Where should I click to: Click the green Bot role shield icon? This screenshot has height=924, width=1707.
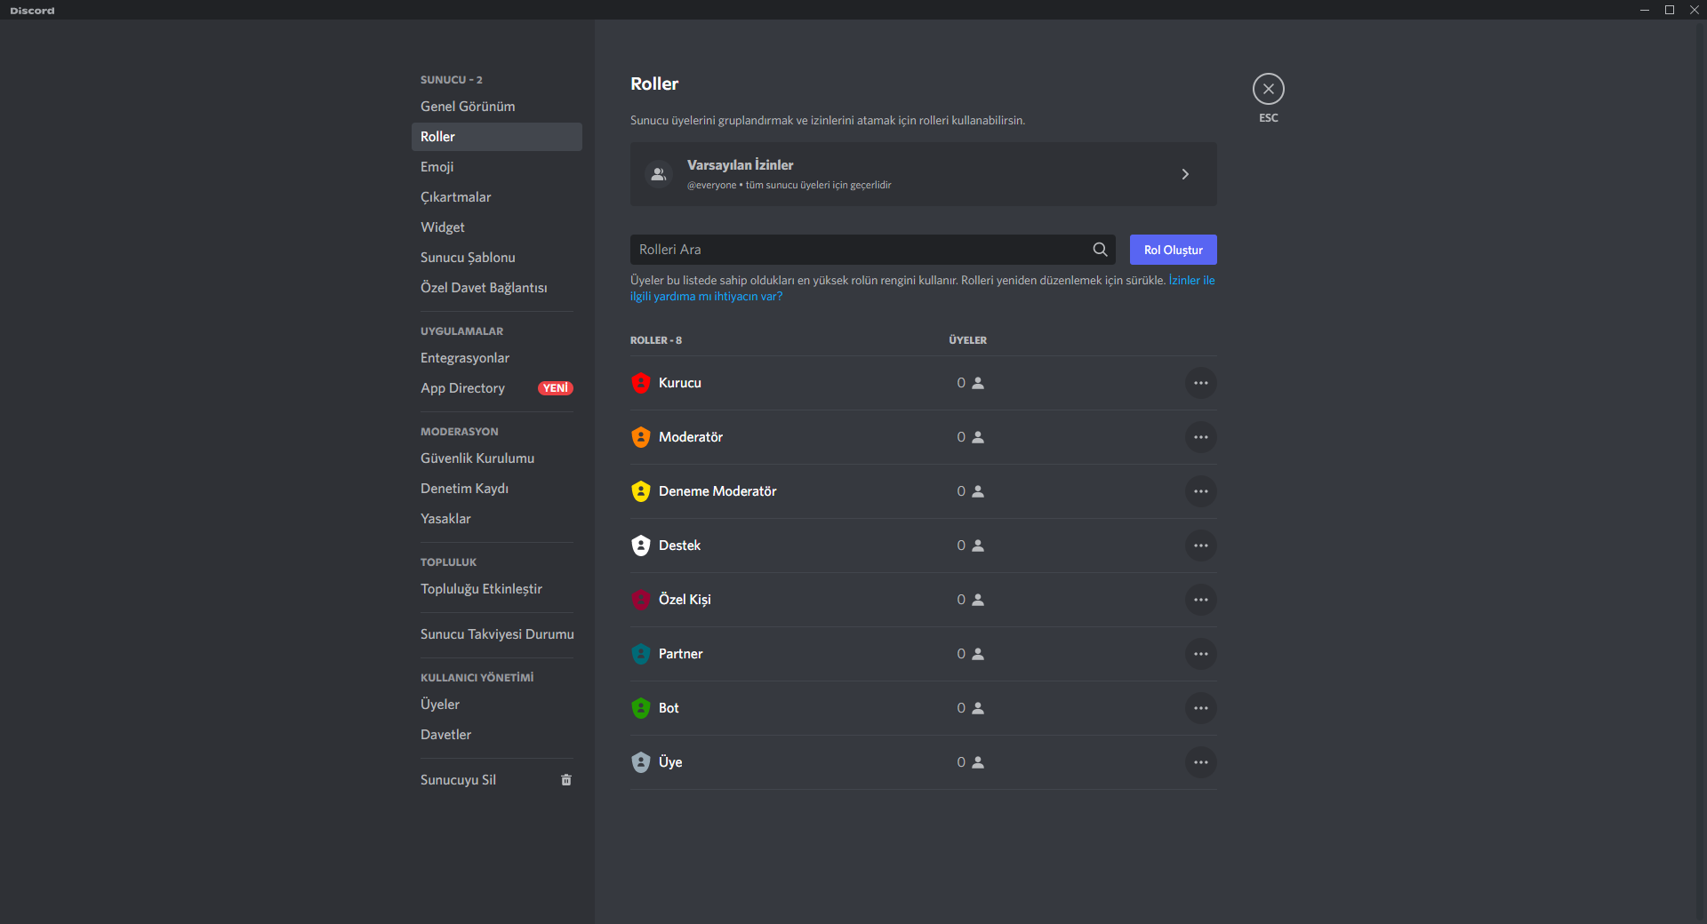click(x=640, y=708)
